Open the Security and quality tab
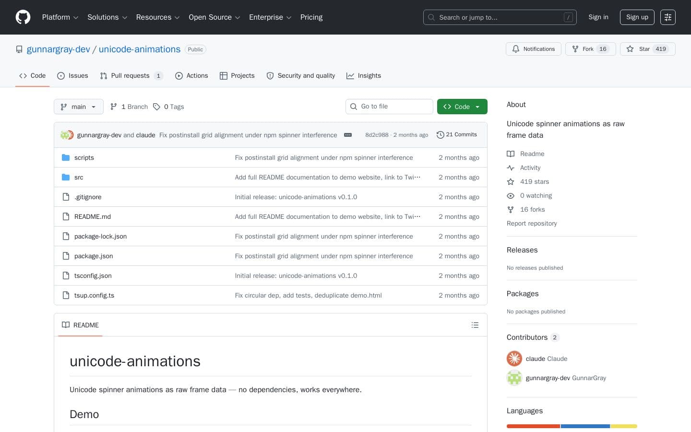691x432 pixels. click(301, 76)
